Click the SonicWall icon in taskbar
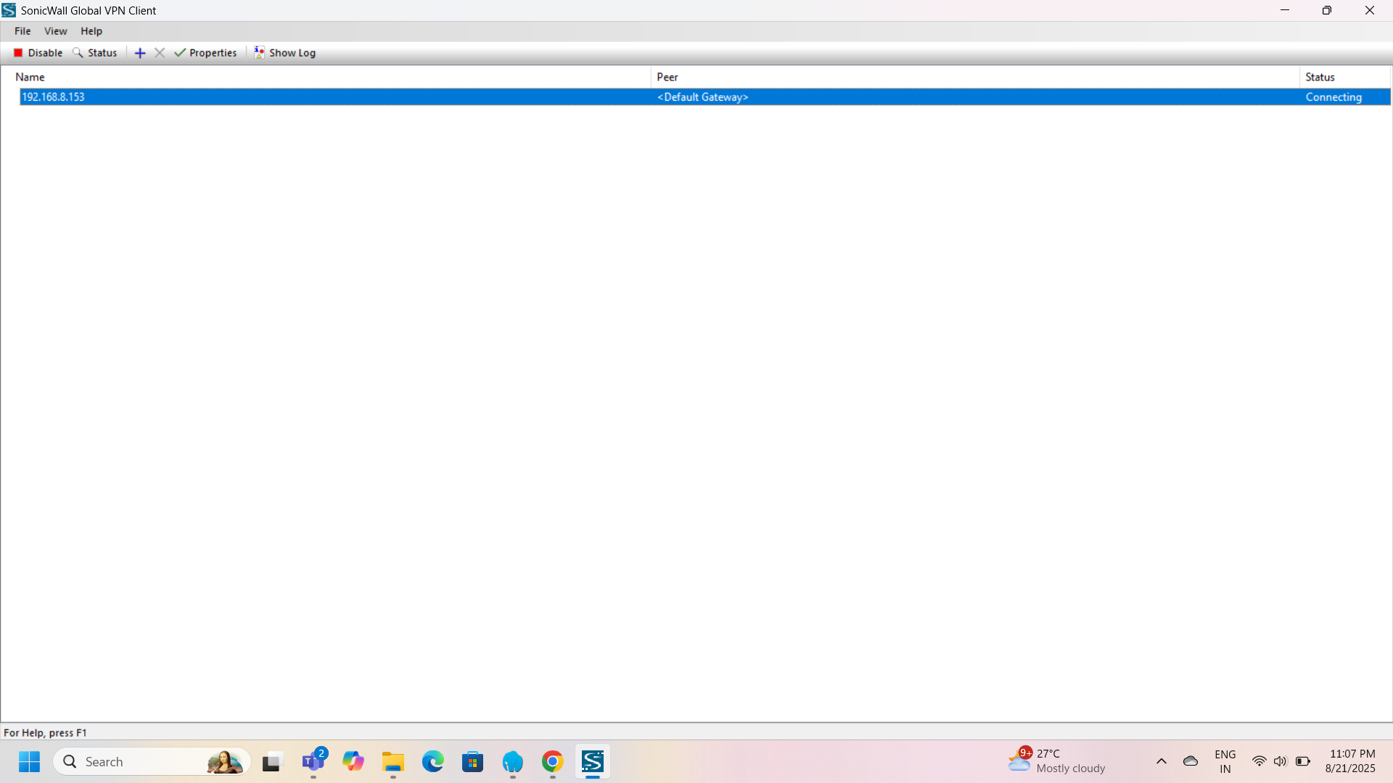 pyautogui.click(x=592, y=762)
